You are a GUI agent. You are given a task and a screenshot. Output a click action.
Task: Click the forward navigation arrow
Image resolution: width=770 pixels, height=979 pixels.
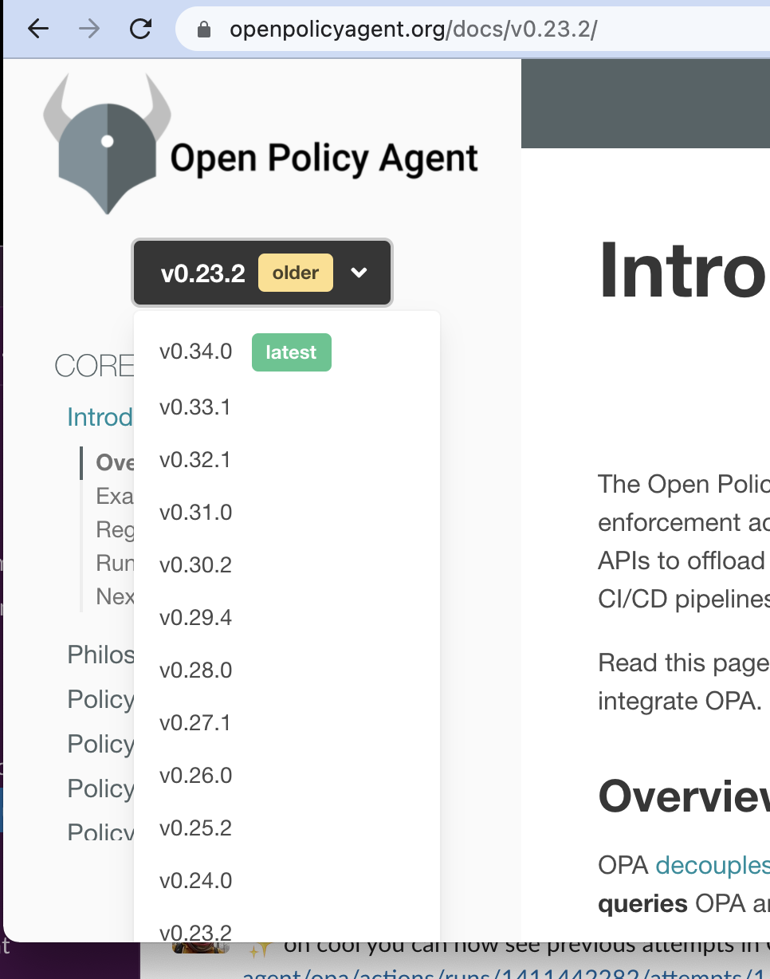(88, 29)
